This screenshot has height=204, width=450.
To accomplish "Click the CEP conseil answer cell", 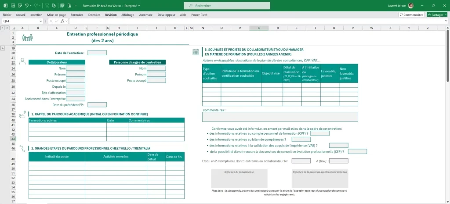I will coord(357,151).
